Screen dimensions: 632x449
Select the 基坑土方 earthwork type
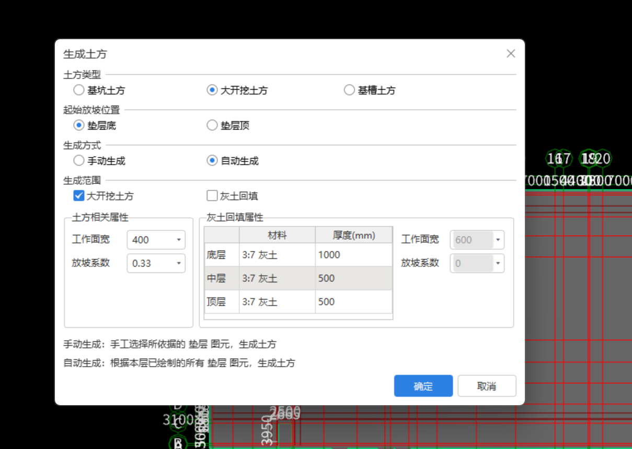pyautogui.click(x=78, y=90)
